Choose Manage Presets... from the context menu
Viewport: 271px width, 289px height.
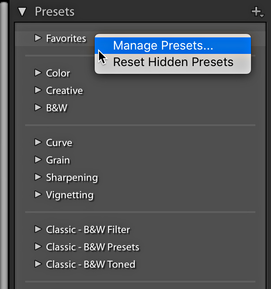coord(163,45)
